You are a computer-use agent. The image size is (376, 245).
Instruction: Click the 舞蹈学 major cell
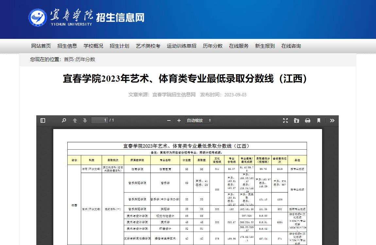[x=165, y=209]
